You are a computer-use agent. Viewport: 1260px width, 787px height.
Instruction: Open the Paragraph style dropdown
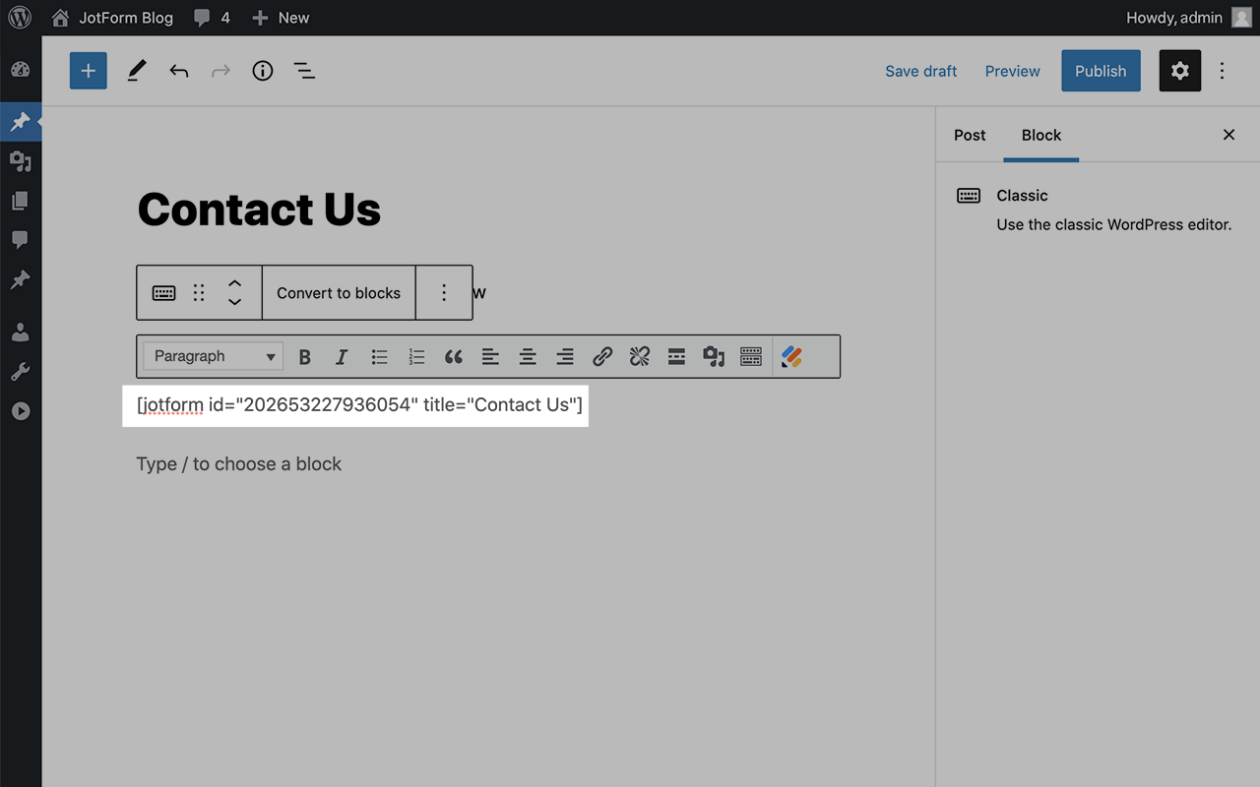pos(213,356)
